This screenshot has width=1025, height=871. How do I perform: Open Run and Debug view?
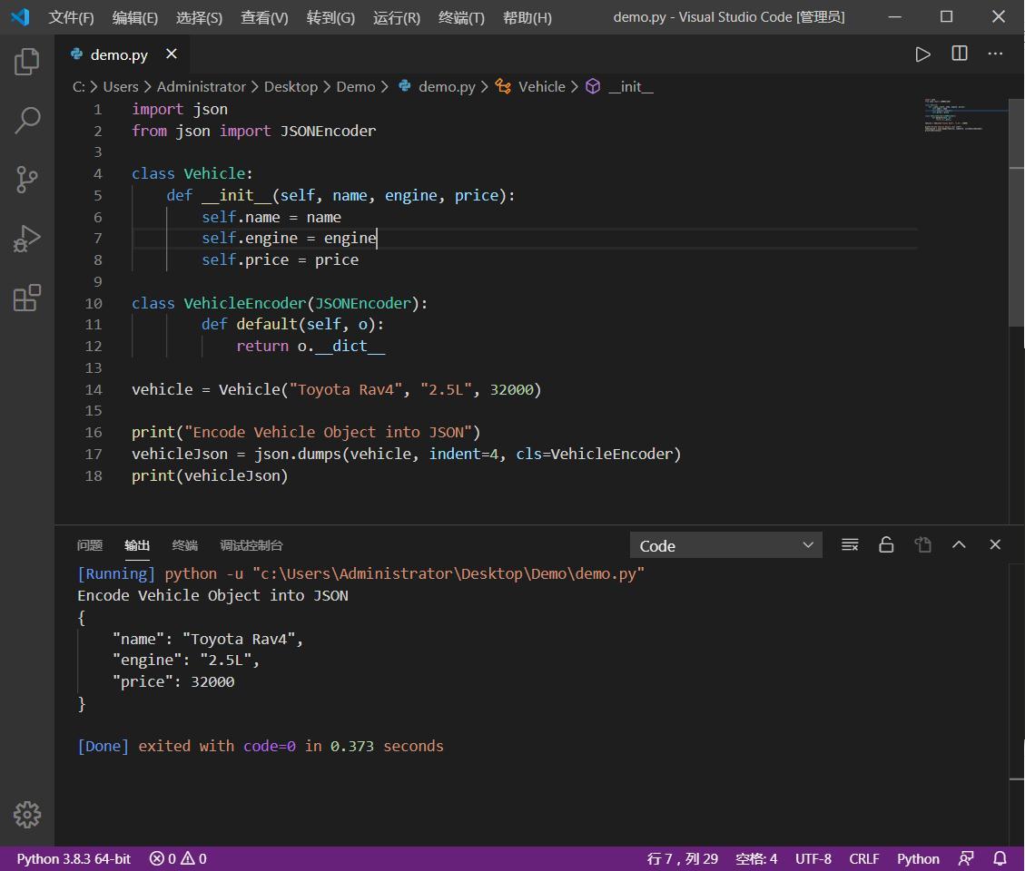[26, 239]
